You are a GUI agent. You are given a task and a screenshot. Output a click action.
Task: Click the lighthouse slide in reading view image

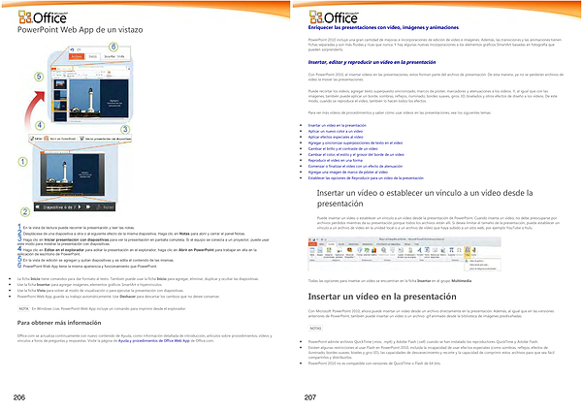73,174
